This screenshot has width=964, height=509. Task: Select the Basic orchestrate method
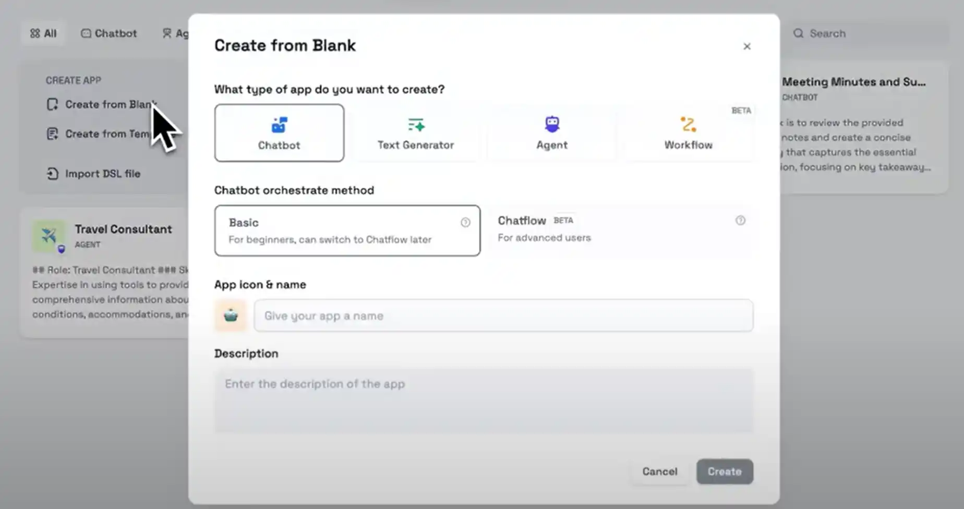[x=347, y=231]
